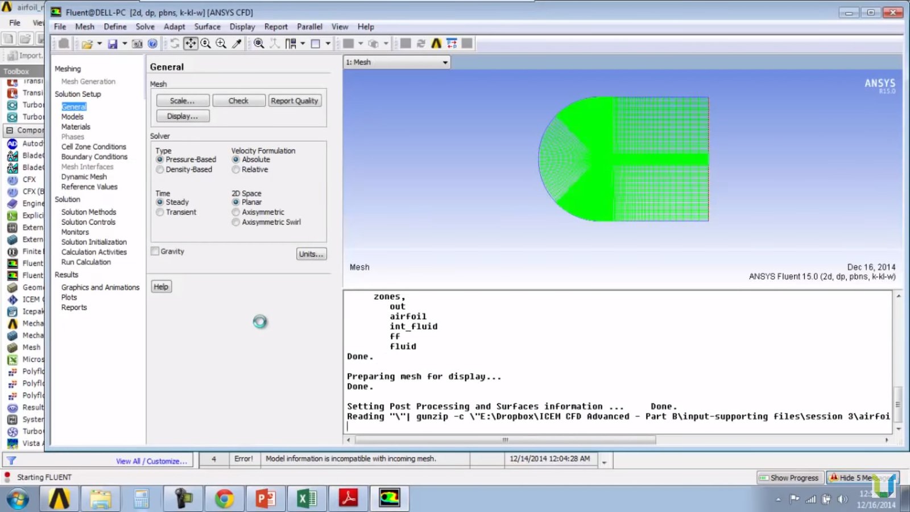Open the Adapt menu
Image resolution: width=910 pixels, height=512 pixels.
click(x=174, y=27)
